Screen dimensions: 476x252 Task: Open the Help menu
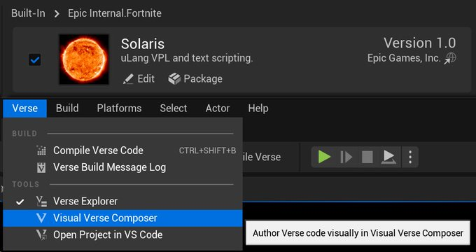[x=258, y=108]
